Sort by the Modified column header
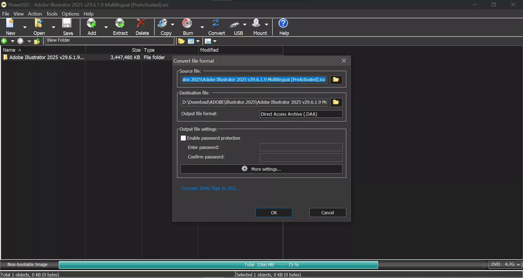This screenshot has height=278, width=523. (x=241, y=50)
